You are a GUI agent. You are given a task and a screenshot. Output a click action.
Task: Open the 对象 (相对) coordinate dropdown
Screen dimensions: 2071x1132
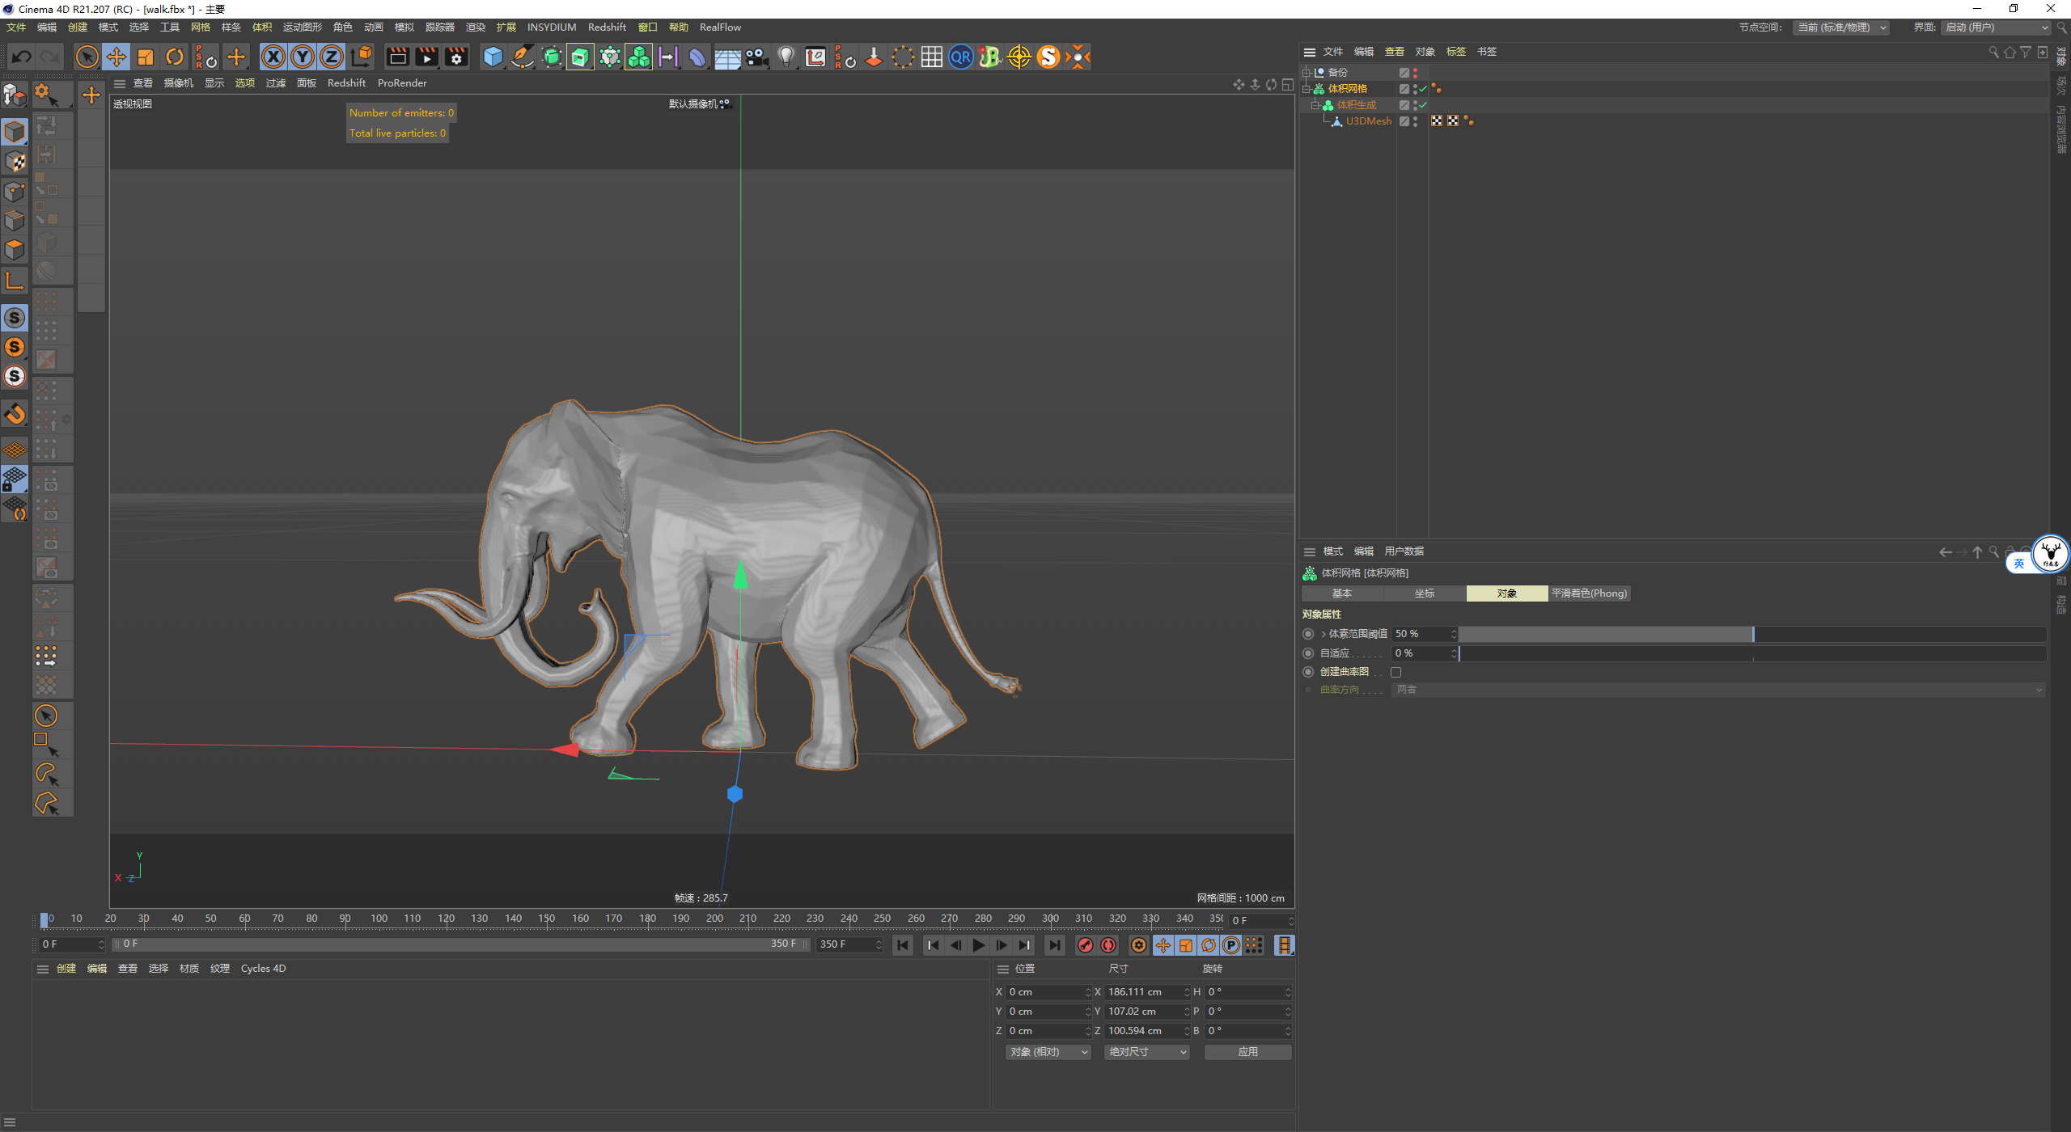coord(1048,1052)
